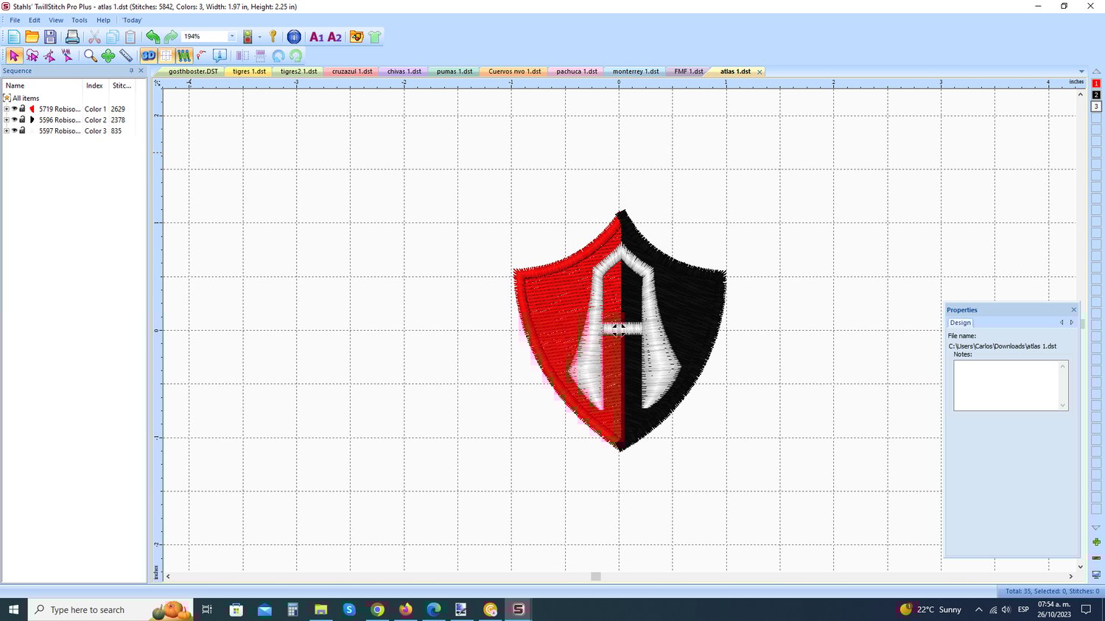The image size is (1105, 621).
Task: Switch to the tigres 1.dst tab
Action: (x=249, y=71)
